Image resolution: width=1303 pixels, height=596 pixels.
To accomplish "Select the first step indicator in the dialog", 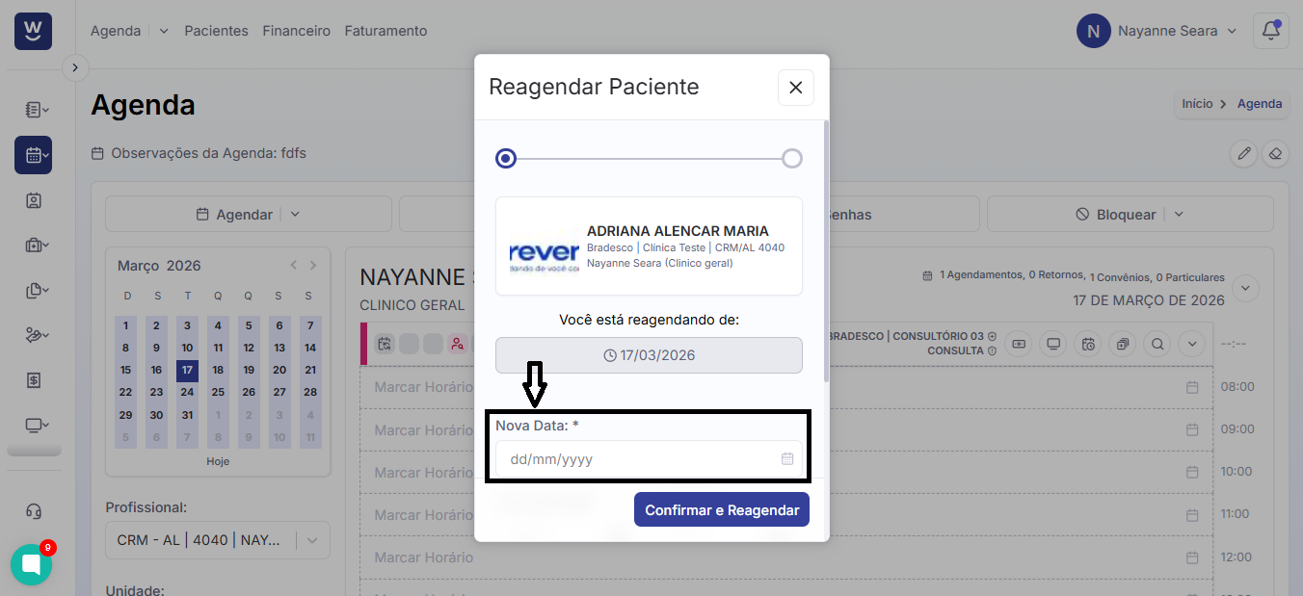I will pos(506,158).
